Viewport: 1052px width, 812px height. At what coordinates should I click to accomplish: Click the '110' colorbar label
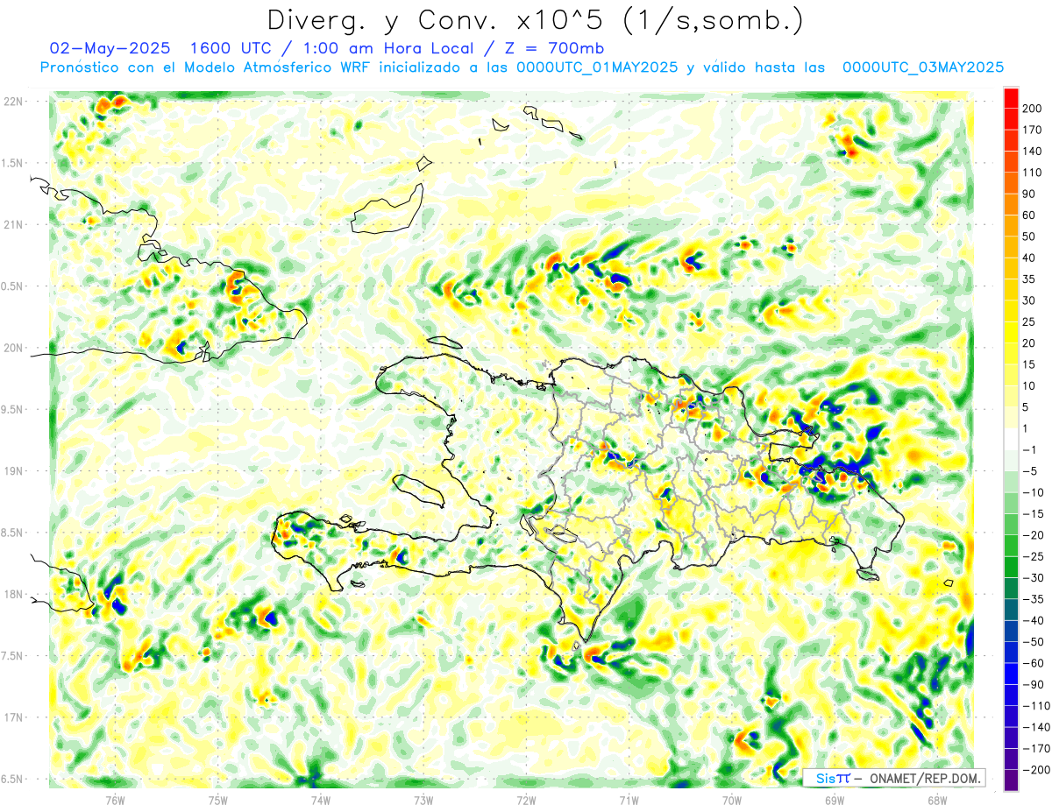tap(1032, 173)
